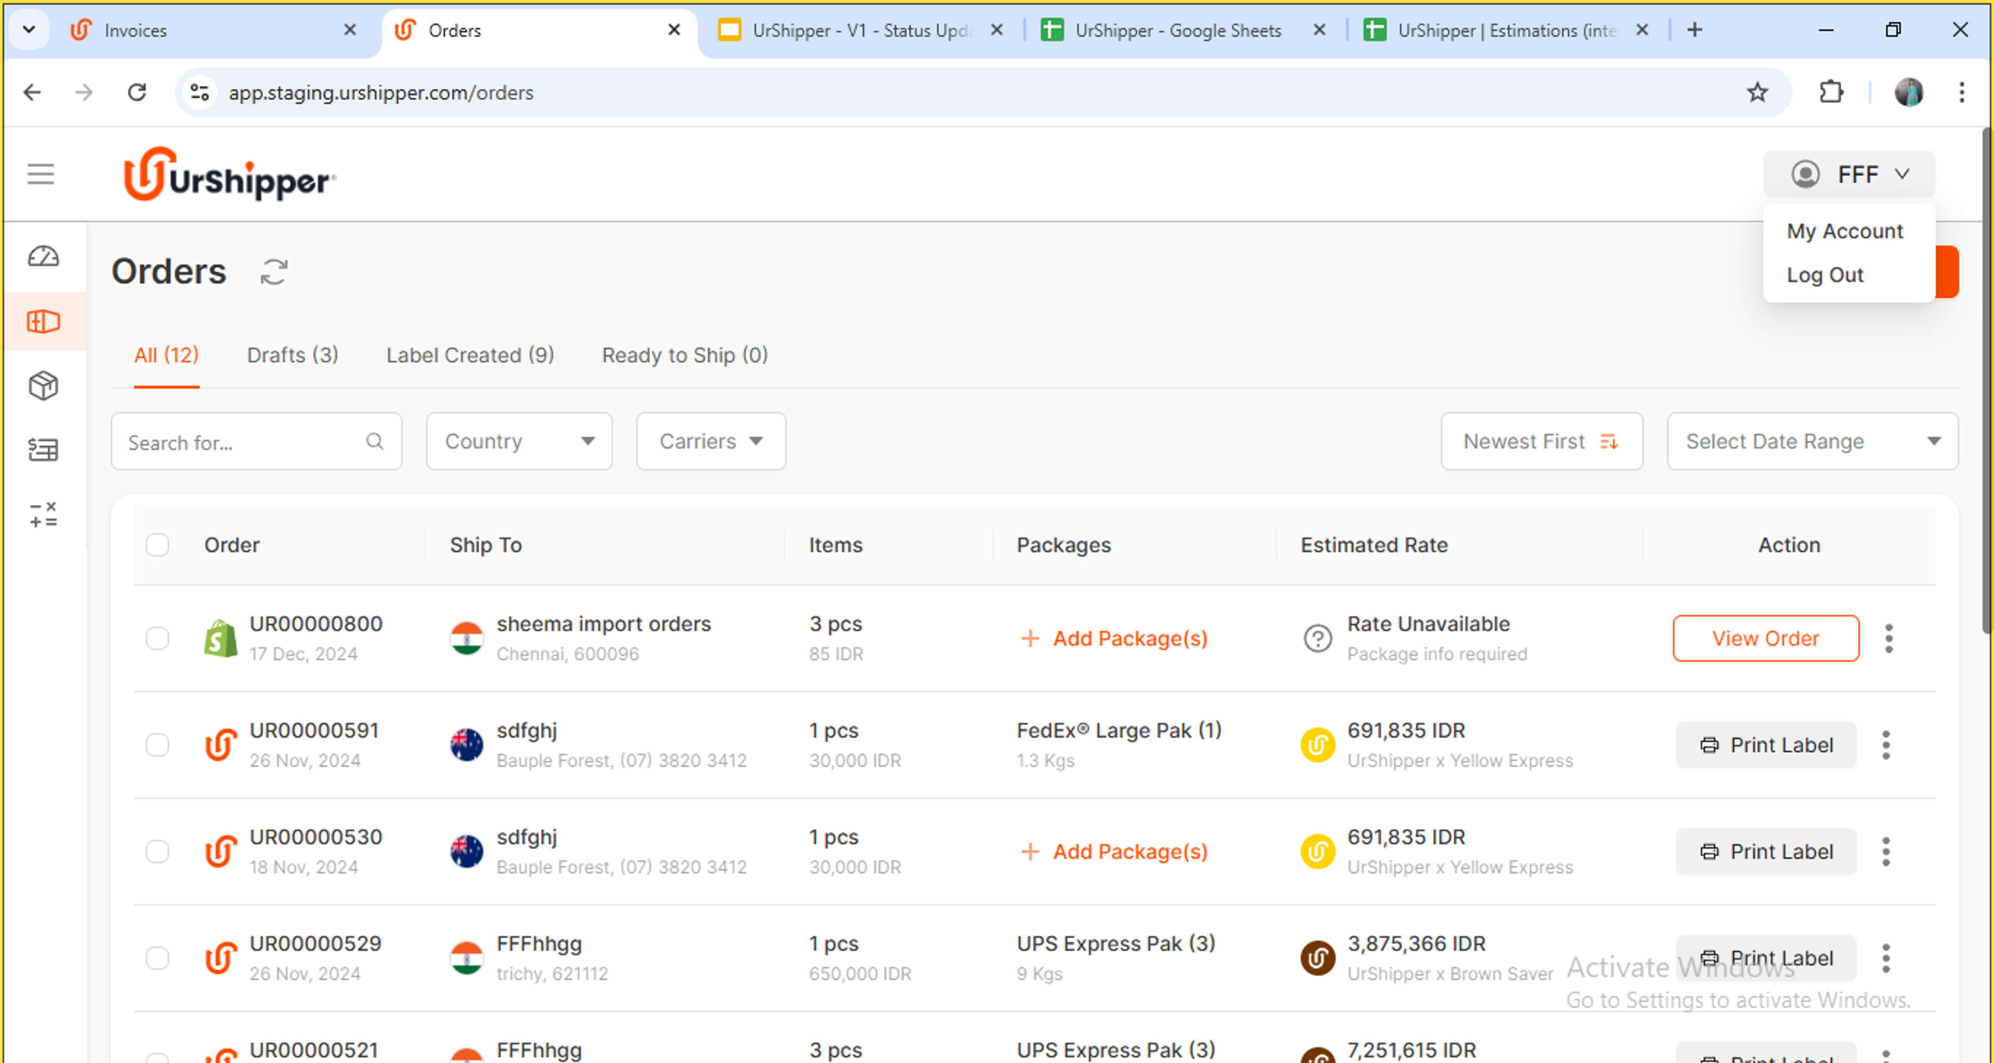Click the sheema import orders recipient name

[x=604, y=624]
